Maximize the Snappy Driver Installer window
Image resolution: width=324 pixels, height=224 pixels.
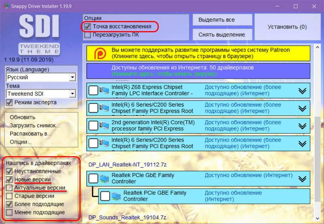coord(296,6)
